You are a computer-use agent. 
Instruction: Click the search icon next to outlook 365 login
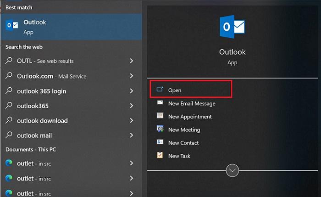[x=9, y=90]
